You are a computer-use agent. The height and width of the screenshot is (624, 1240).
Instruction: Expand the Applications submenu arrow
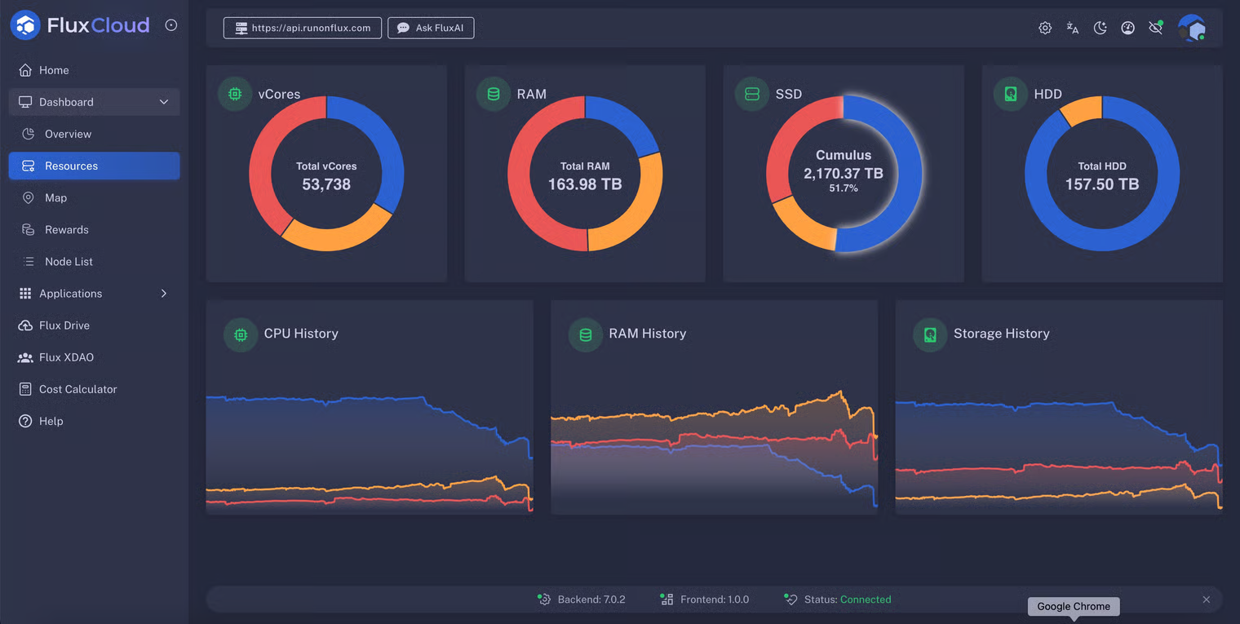(164, 294)
